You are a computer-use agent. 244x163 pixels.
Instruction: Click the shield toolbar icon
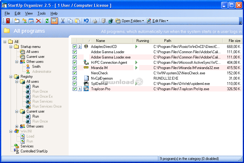103,21
